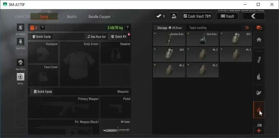The width and height of the screenshot is (279, 138).
Task: Click the 3.49/70 kg weight value
Action: click(115, 28)
